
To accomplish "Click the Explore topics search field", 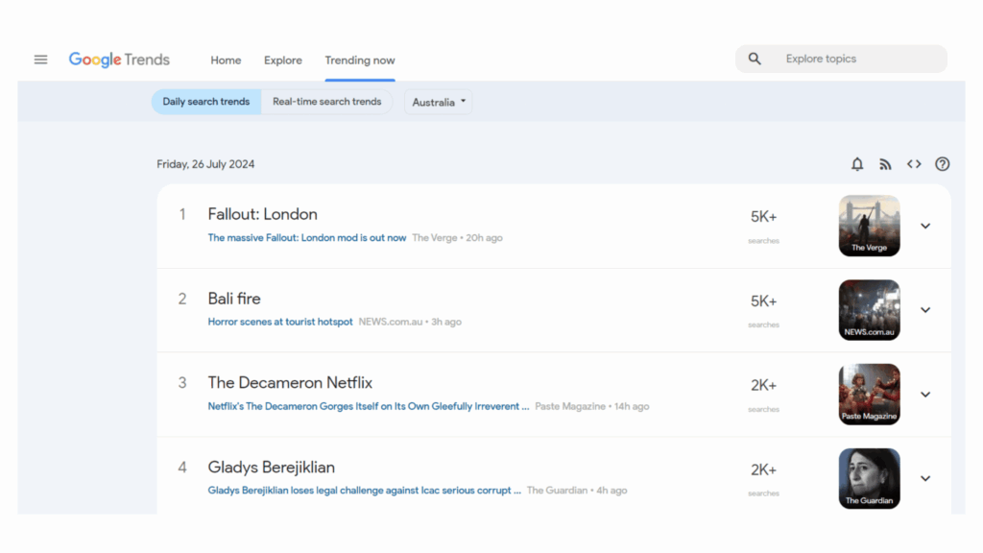I will point(841,59).
